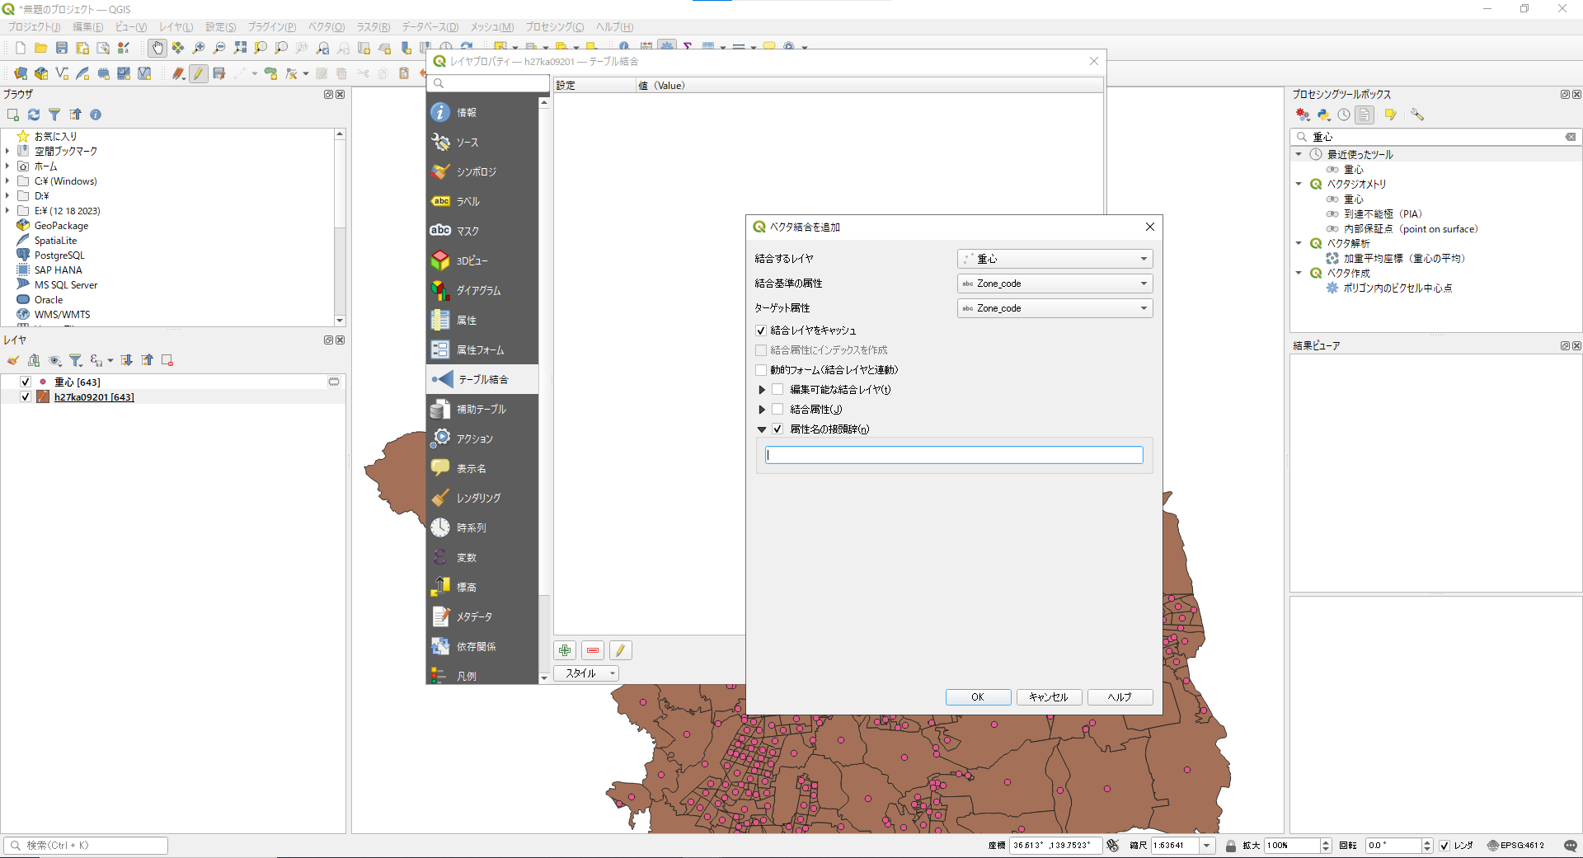Open the ターゲット属性 dropdown
Viewport: 1583px width, 858px height.
click(1055, 308)
